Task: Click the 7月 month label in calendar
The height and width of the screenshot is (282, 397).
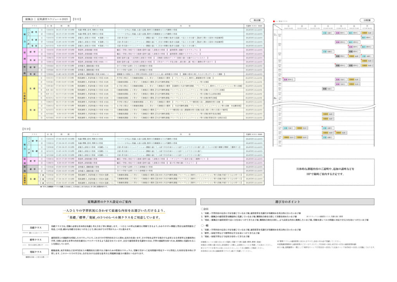Action: [275, 34]
